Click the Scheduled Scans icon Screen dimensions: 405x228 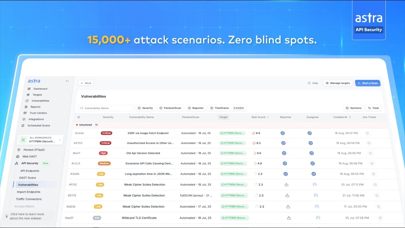tap(23, 126)
